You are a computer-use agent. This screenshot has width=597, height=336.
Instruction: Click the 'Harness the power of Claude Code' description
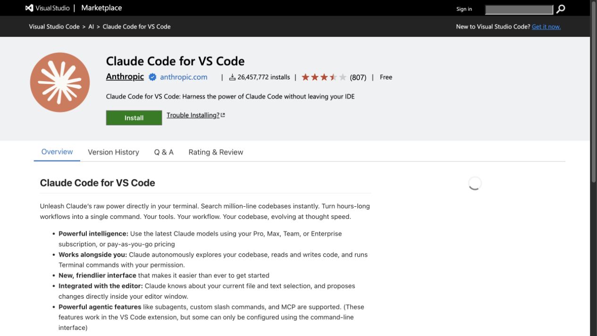(x=230, y=97)
